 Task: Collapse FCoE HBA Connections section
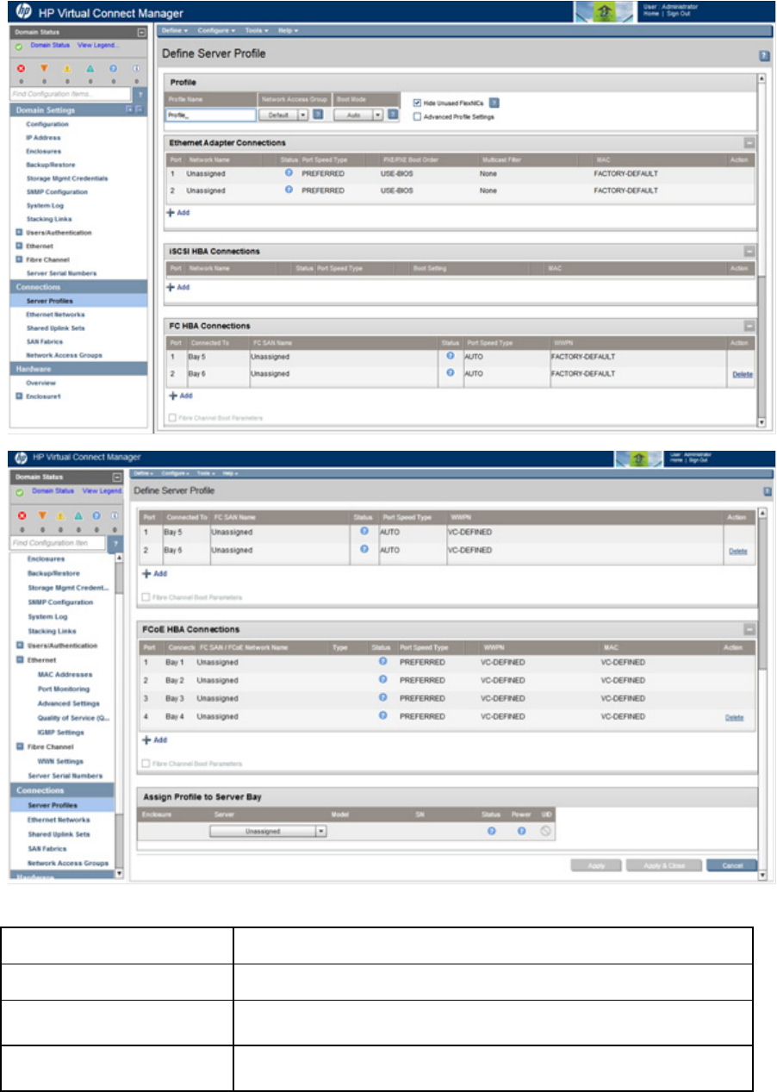pyautogui.click(x=749, y=630)
